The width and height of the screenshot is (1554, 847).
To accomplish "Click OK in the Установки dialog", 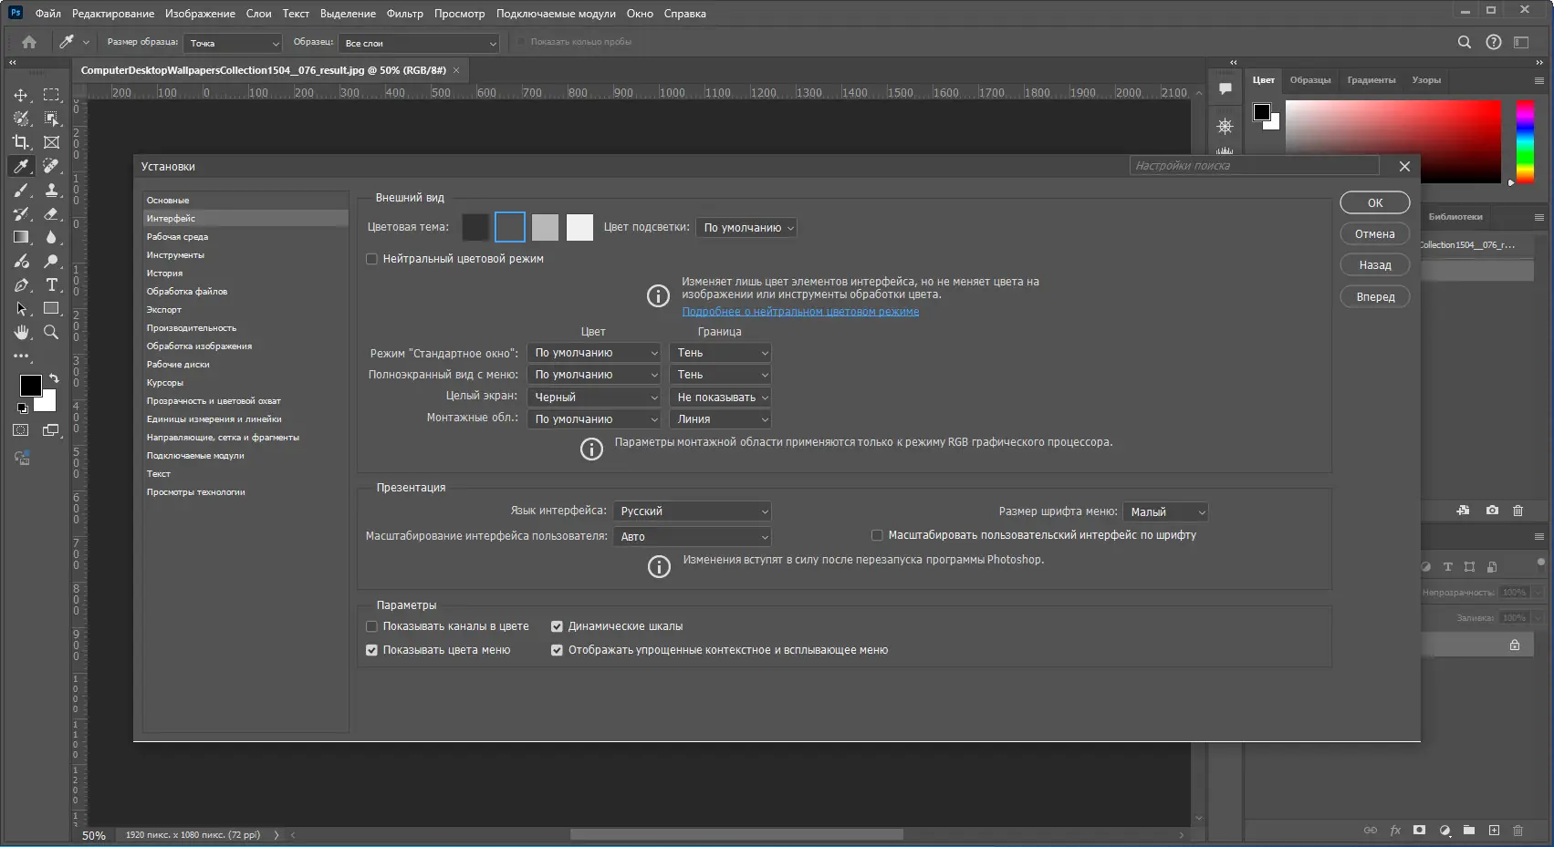I will (x=1375, y=203).
